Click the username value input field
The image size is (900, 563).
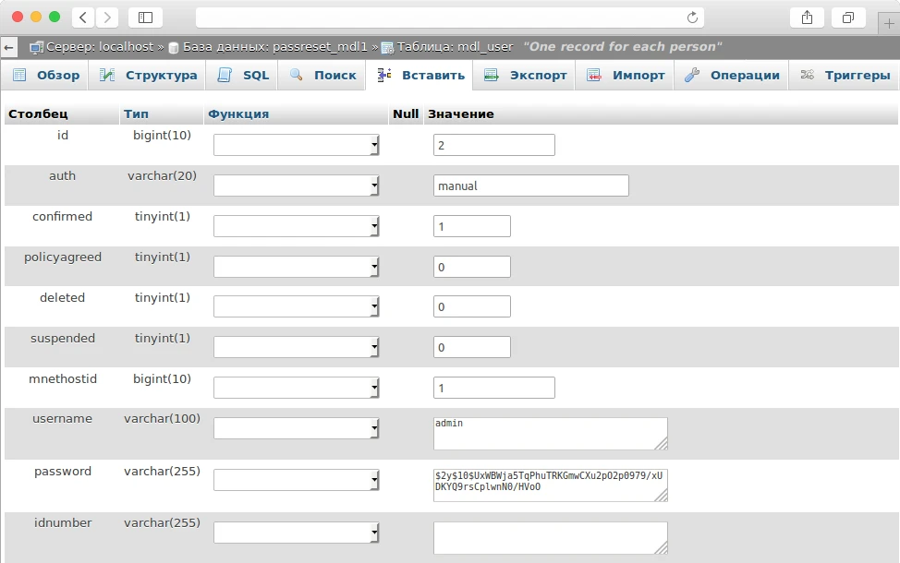548,432
